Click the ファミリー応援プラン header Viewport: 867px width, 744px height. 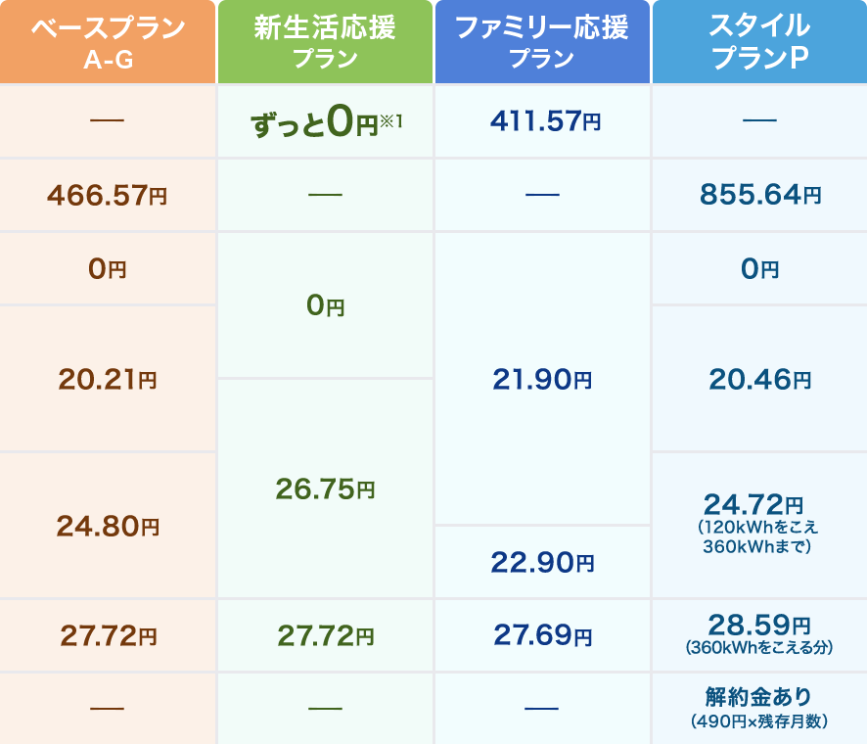pos(541,42)
